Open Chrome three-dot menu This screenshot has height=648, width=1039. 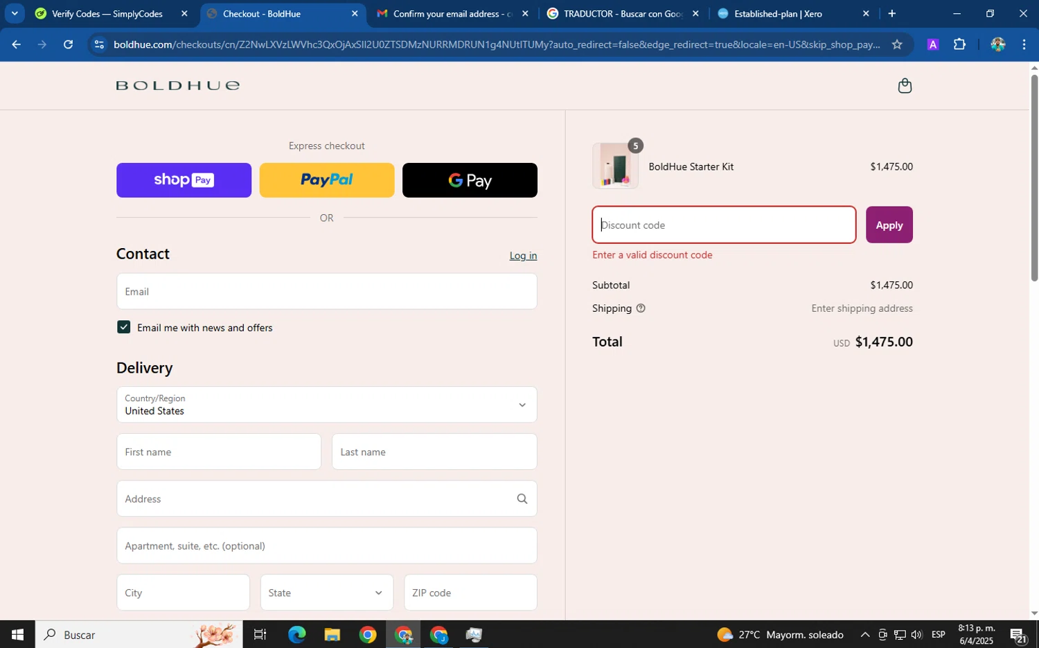[x=1024, y=44]
